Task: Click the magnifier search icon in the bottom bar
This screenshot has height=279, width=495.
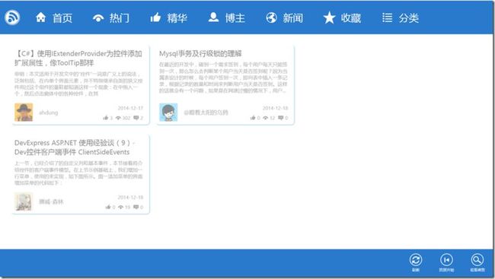Action: [477, 260]
